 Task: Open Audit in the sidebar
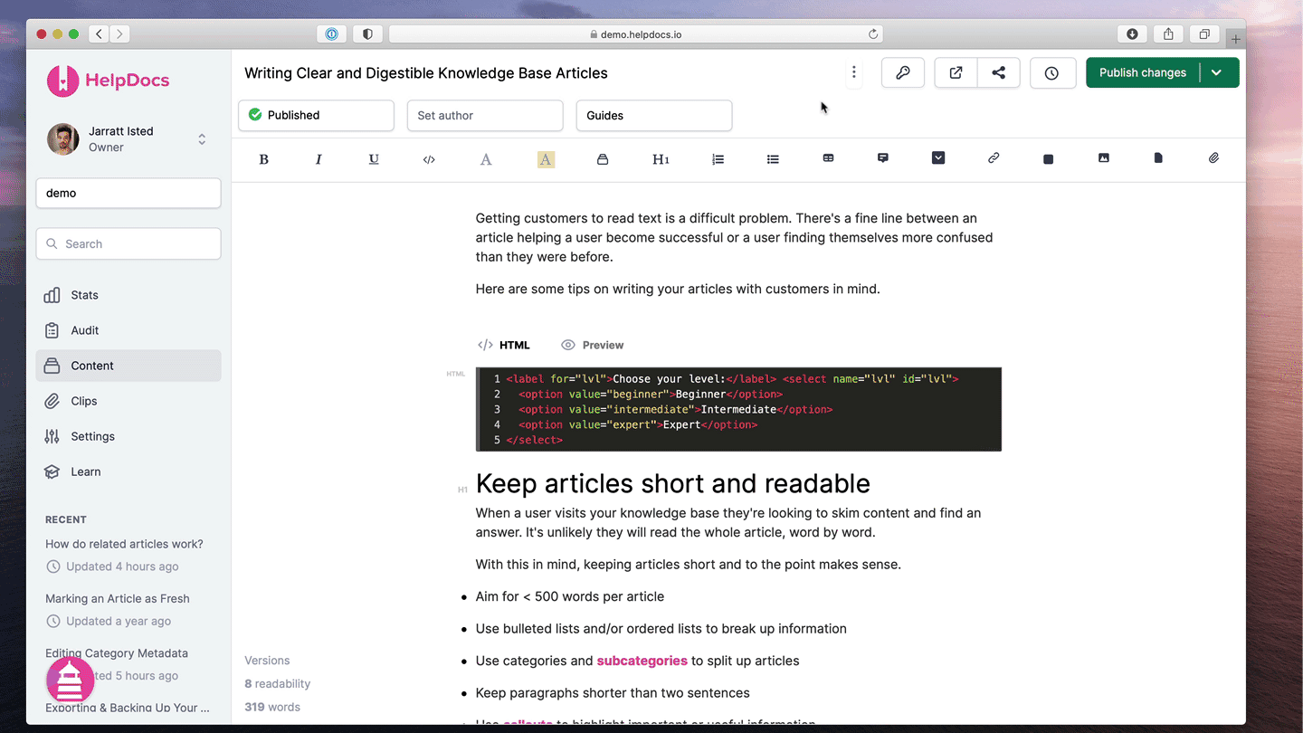point(128,330)
